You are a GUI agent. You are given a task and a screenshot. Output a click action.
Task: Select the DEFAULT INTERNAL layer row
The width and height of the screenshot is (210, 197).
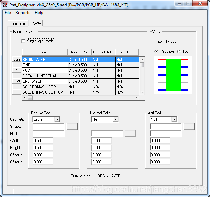(81, 76)
